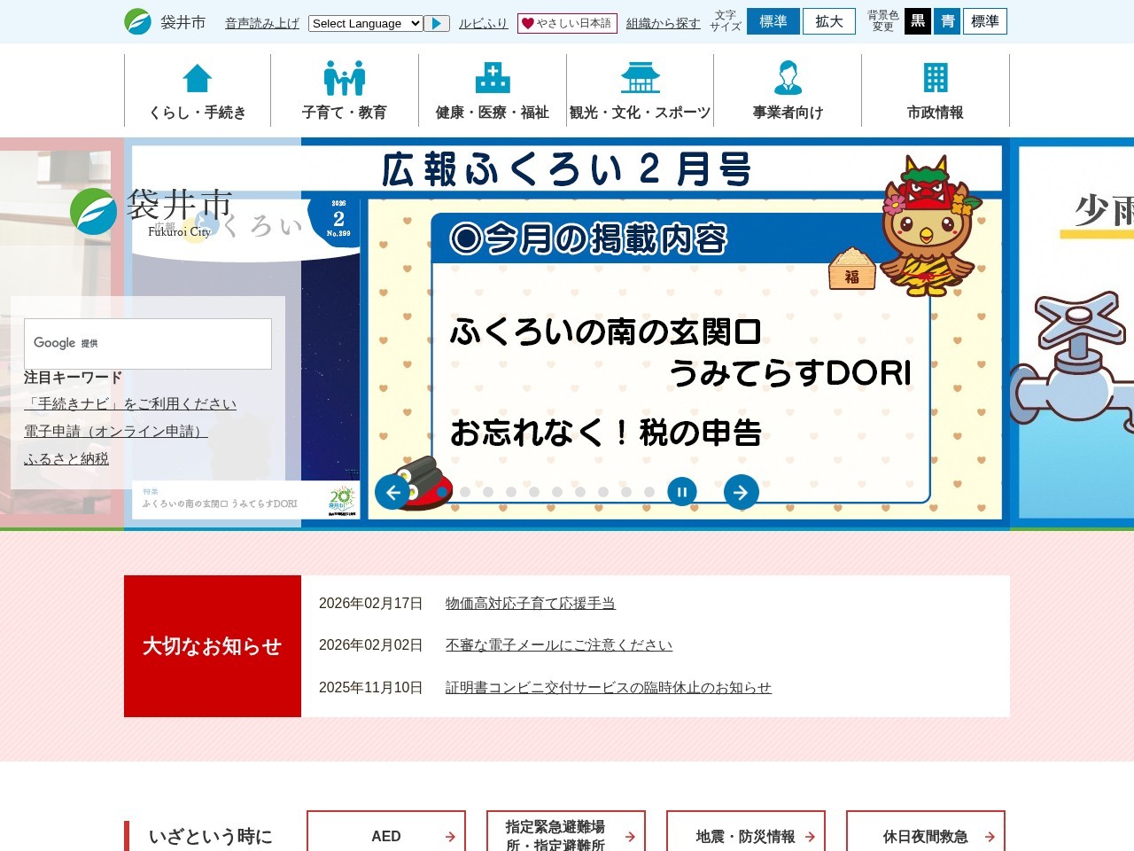
Task: Enlarge text size with 拡大
Action: [x=828, y=21]
